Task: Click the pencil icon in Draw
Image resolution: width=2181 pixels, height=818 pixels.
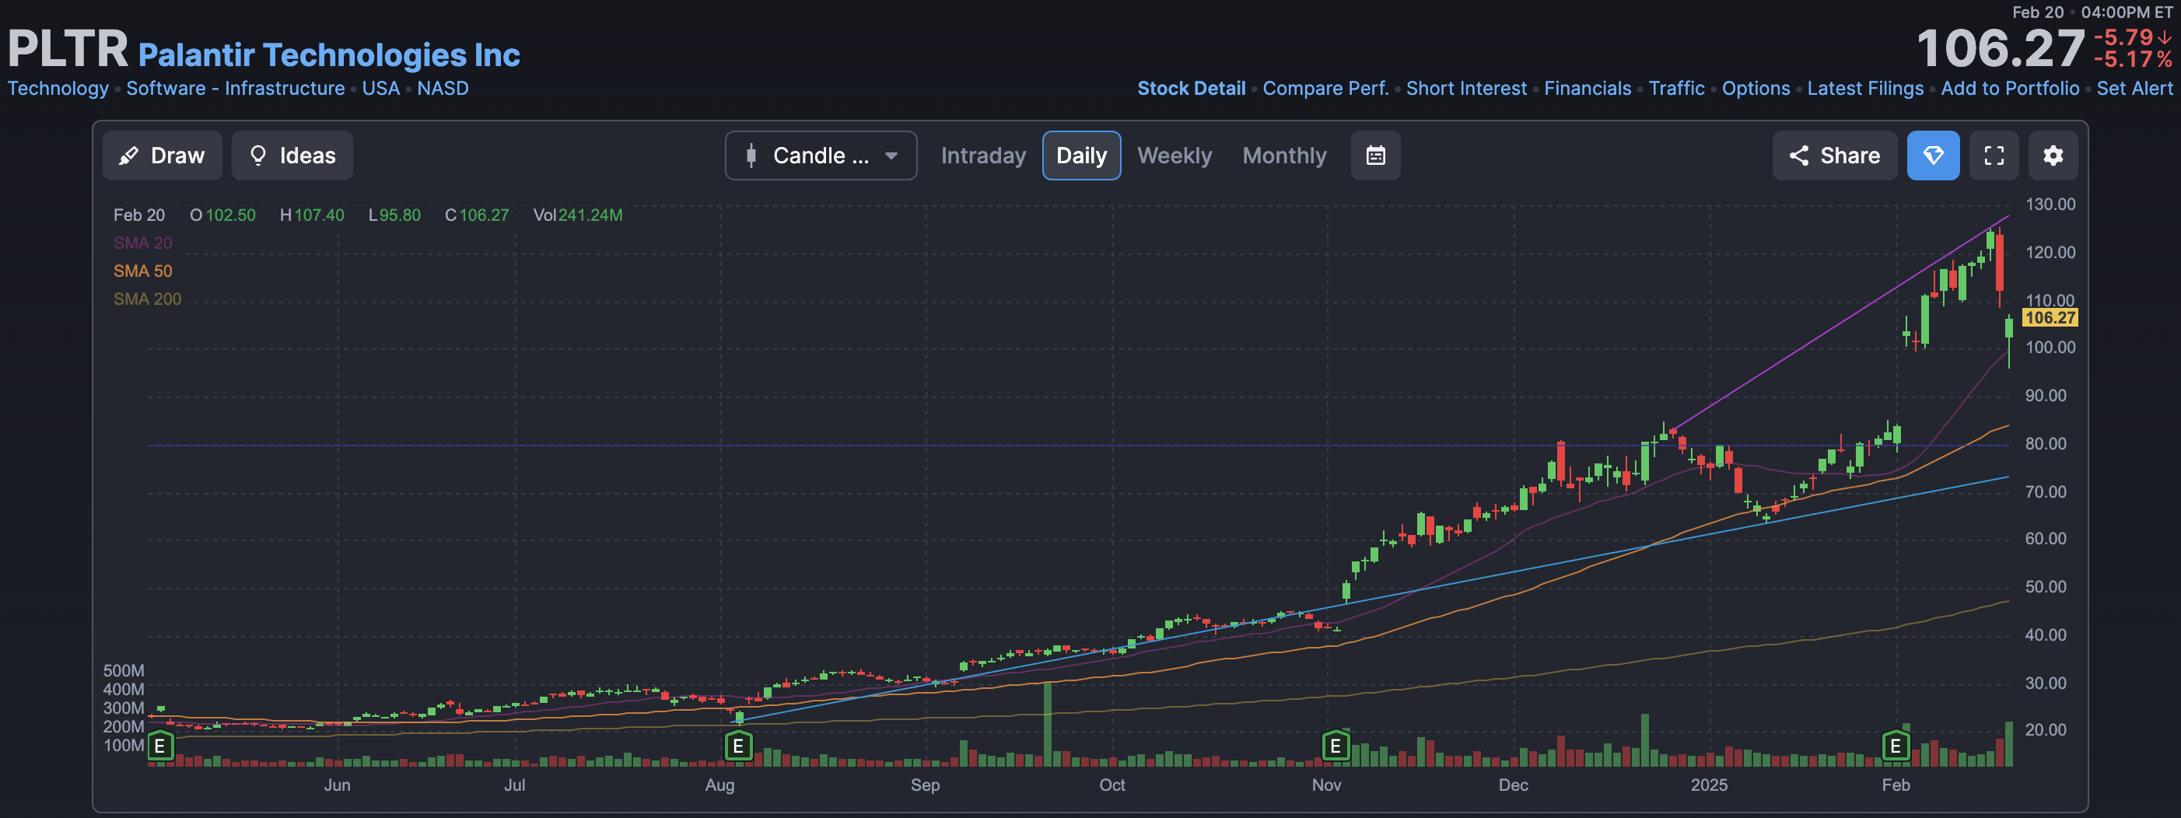Action: pos(128,156)
